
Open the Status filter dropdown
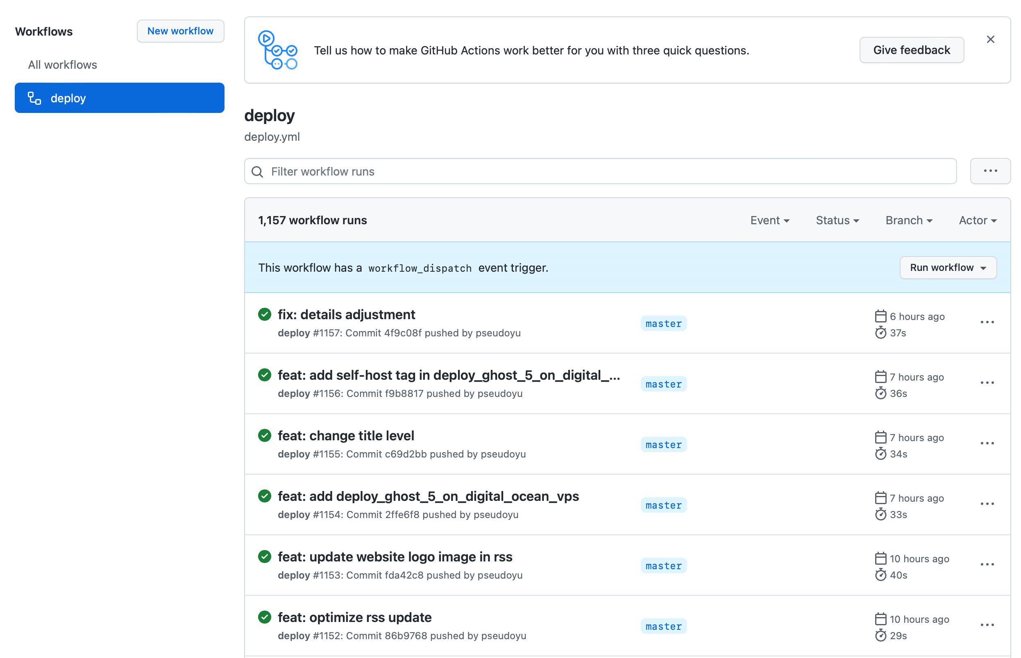coord(837,220)
